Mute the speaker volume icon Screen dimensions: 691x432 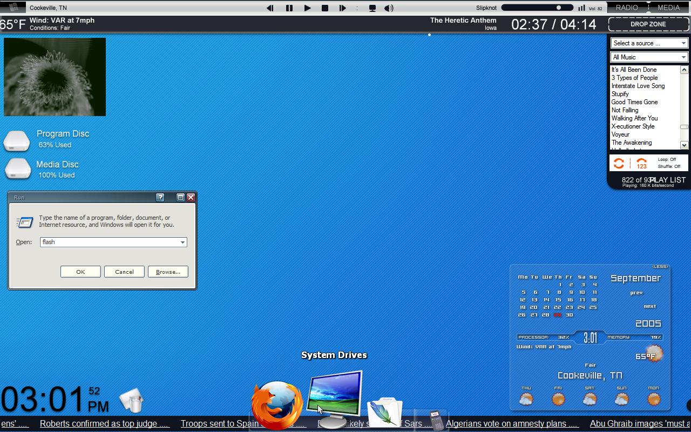tap(389, 8)
